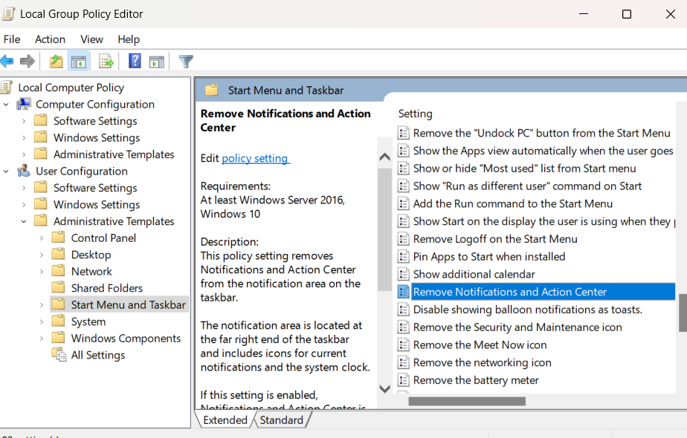Click the policy icon beside Remove the networking icon
Viewport: 687px width, 438px height.
(x=403, y=363)
